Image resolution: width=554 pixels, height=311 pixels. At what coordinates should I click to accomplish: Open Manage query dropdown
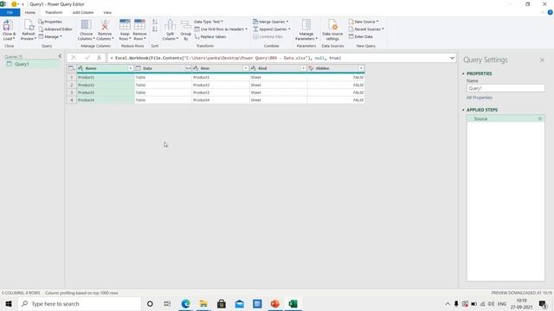pyautogui.click(x=50, y=36)
